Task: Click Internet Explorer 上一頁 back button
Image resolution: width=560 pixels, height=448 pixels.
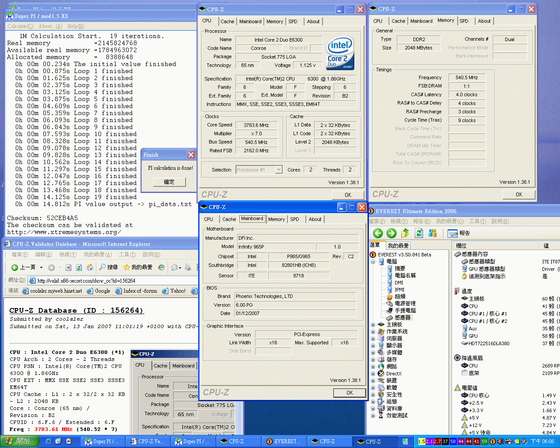Action: 24,267
